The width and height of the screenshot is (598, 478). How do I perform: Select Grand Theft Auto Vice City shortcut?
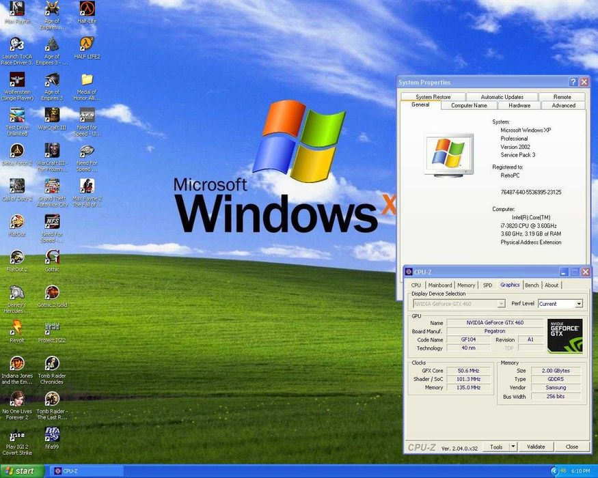52,193
